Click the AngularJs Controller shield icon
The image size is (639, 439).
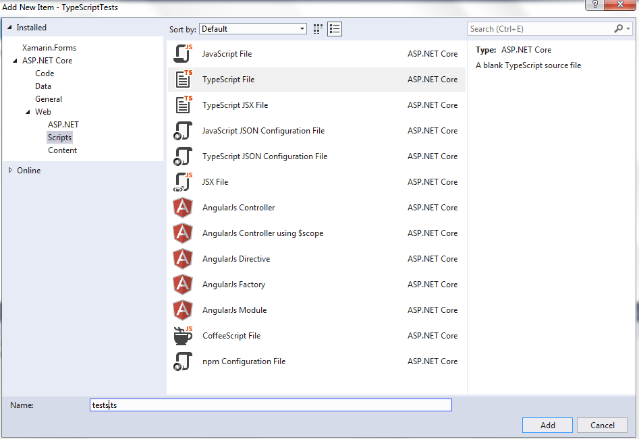pyautogui.click(x=183, y=208)
